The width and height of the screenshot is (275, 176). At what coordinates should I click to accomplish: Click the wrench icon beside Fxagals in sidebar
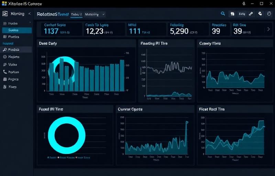pyautogui.click(x=5, y=50)
